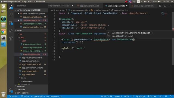Open errors and warnings count in status bar

coord(25,96)
